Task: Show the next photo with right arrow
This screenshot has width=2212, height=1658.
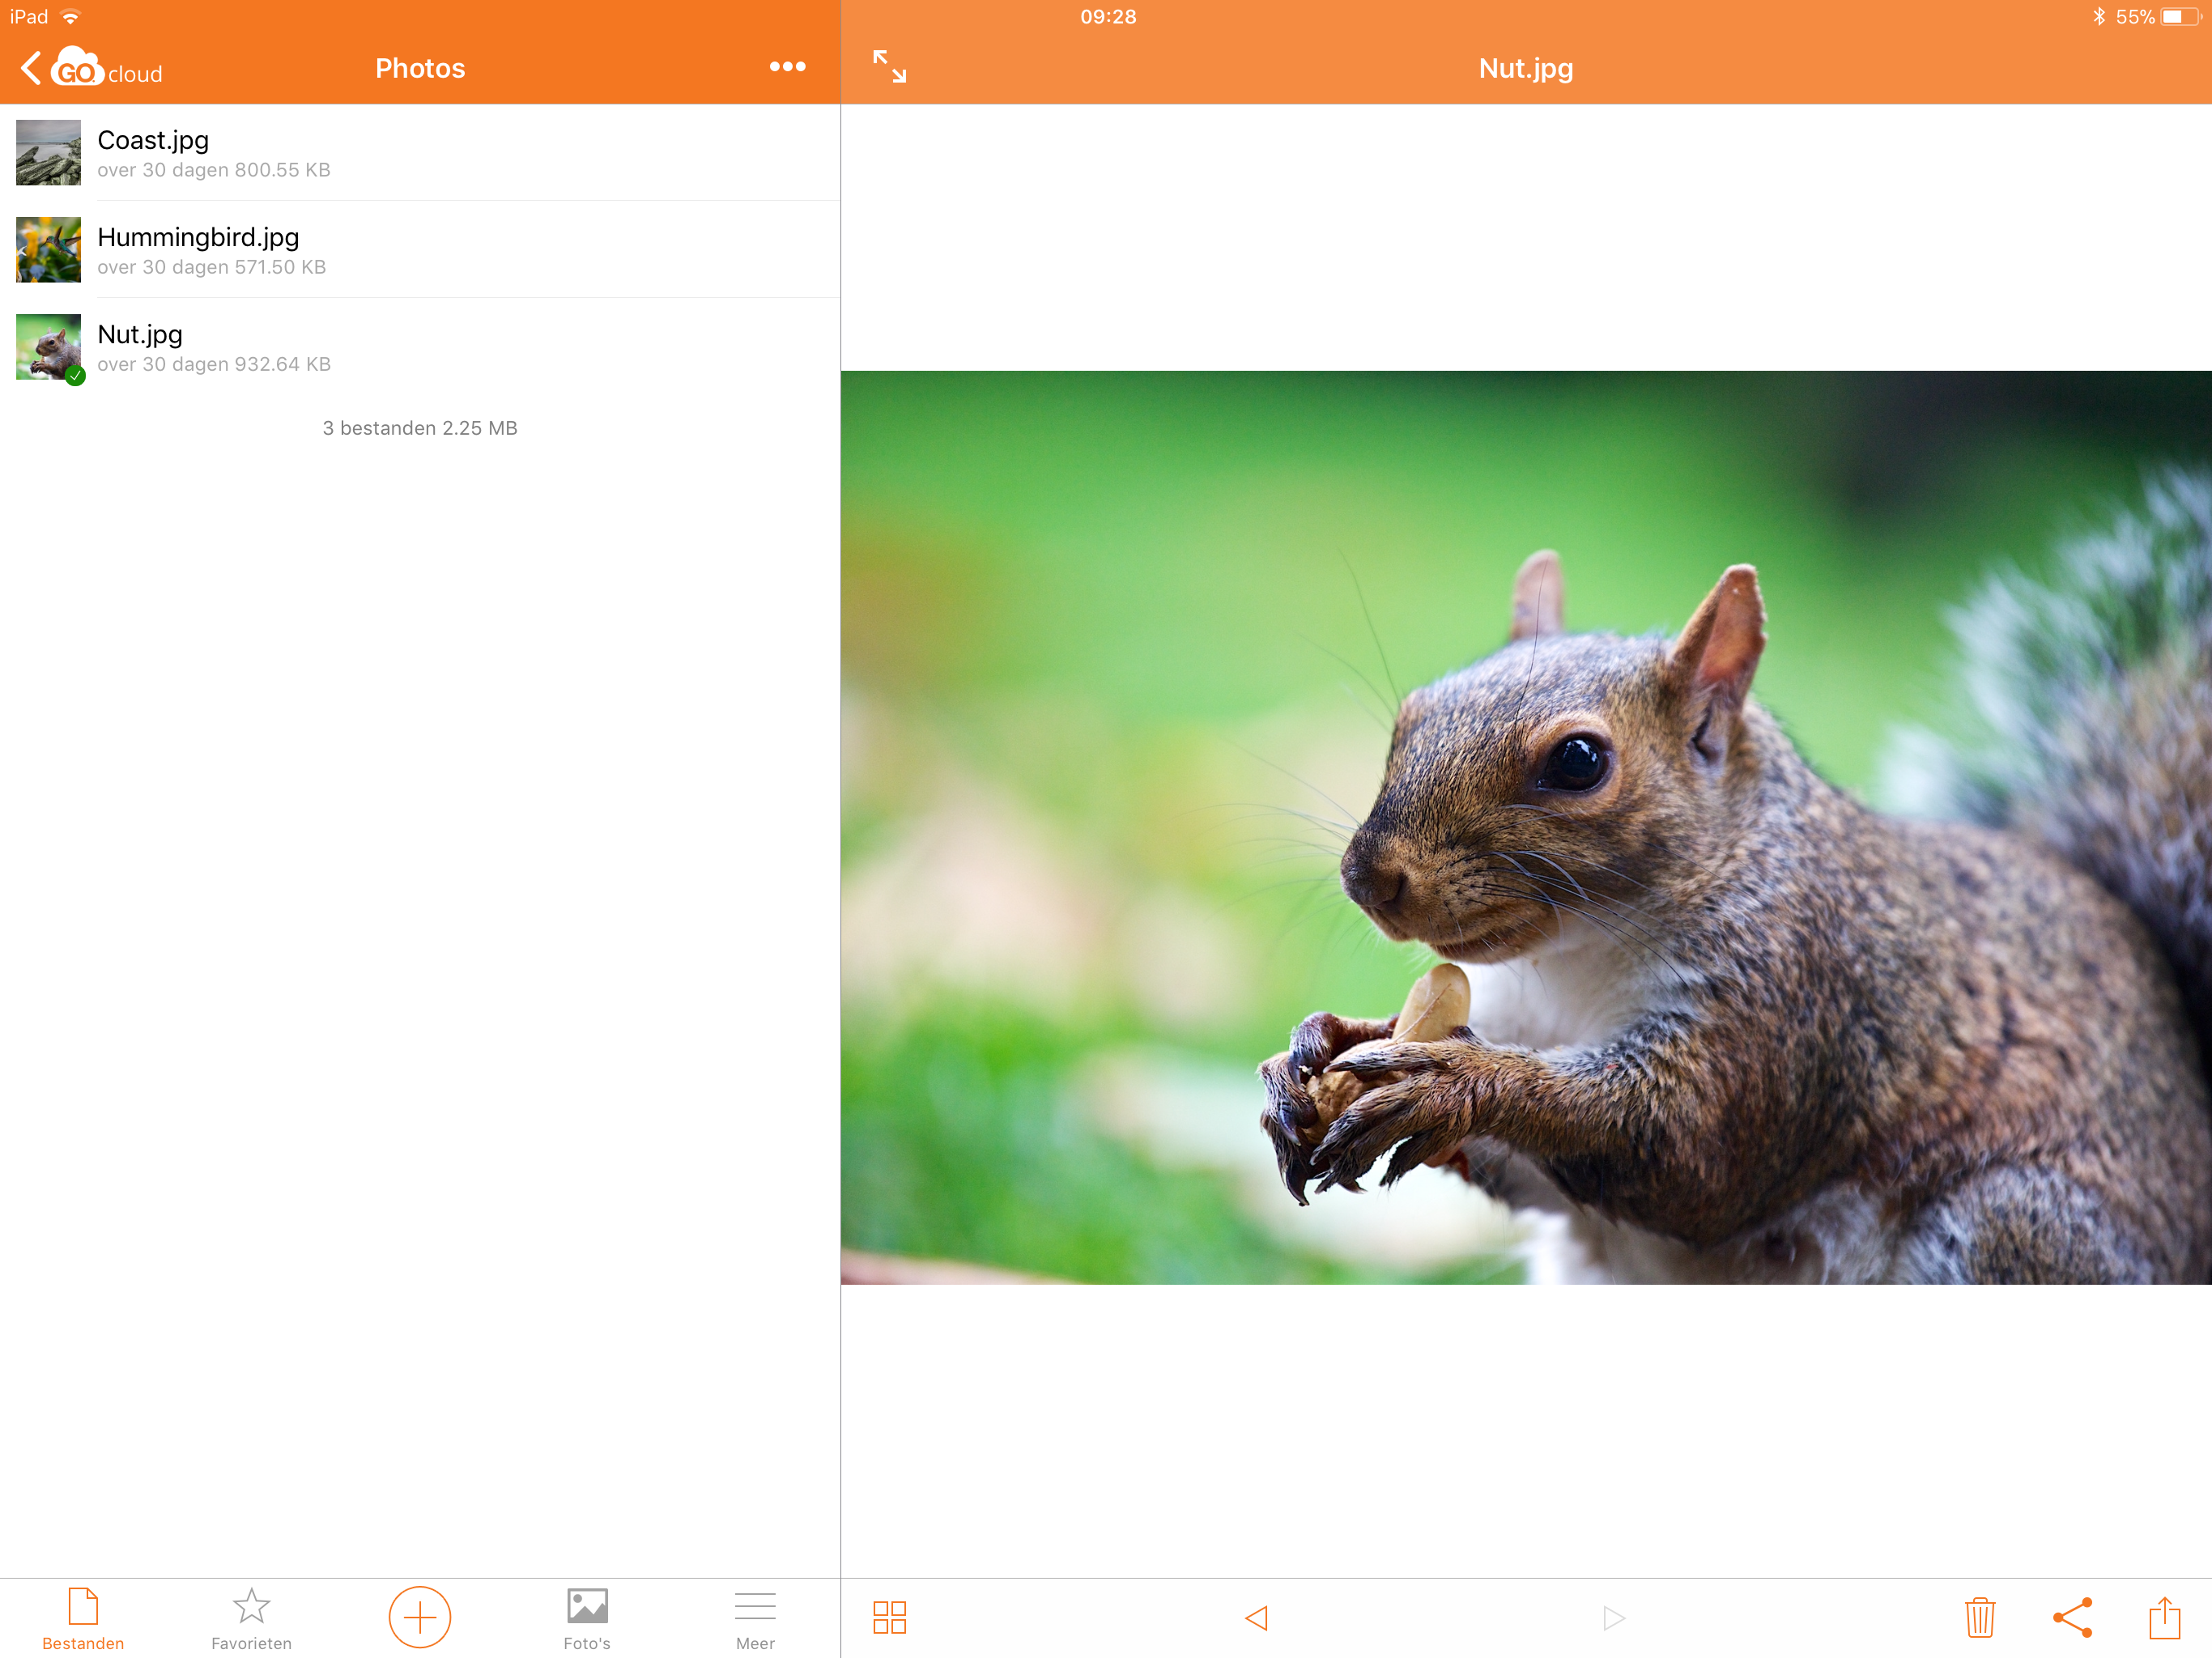Action: click(1613, 1618)
